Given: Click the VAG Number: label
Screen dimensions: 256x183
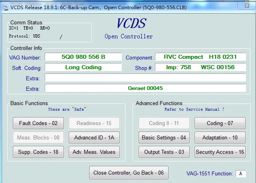Looking at the screenshot, I should click(x=25, y=58).
